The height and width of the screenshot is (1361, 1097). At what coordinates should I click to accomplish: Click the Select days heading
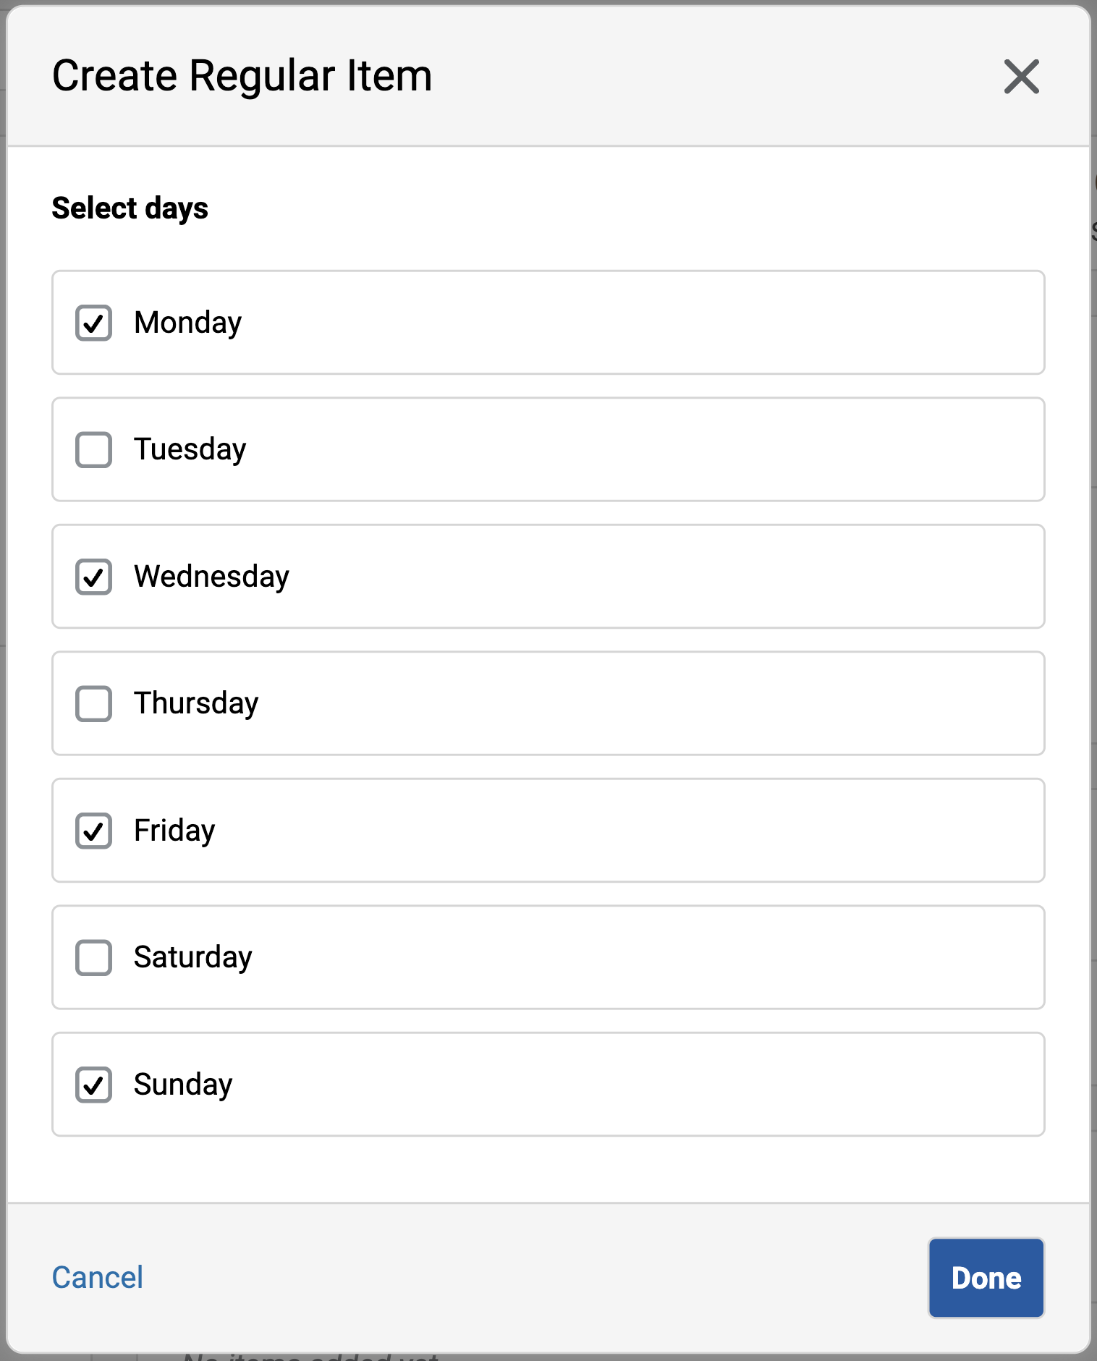(x=130, y=208)
